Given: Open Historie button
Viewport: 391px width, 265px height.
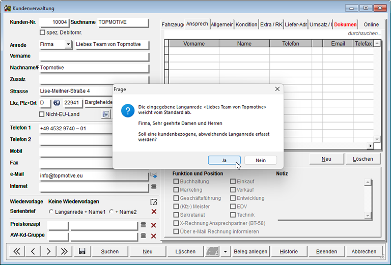Looking at the screenshot, I should click(x=289, y=251).
